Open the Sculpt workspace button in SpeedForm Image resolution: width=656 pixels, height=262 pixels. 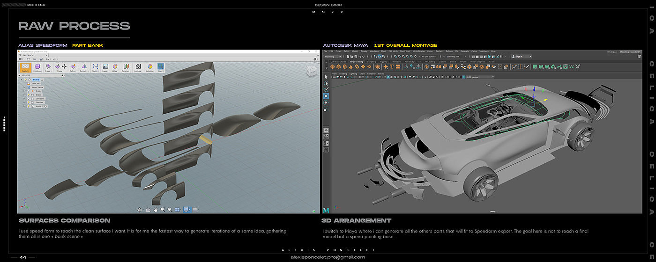(x=25, y=68)
